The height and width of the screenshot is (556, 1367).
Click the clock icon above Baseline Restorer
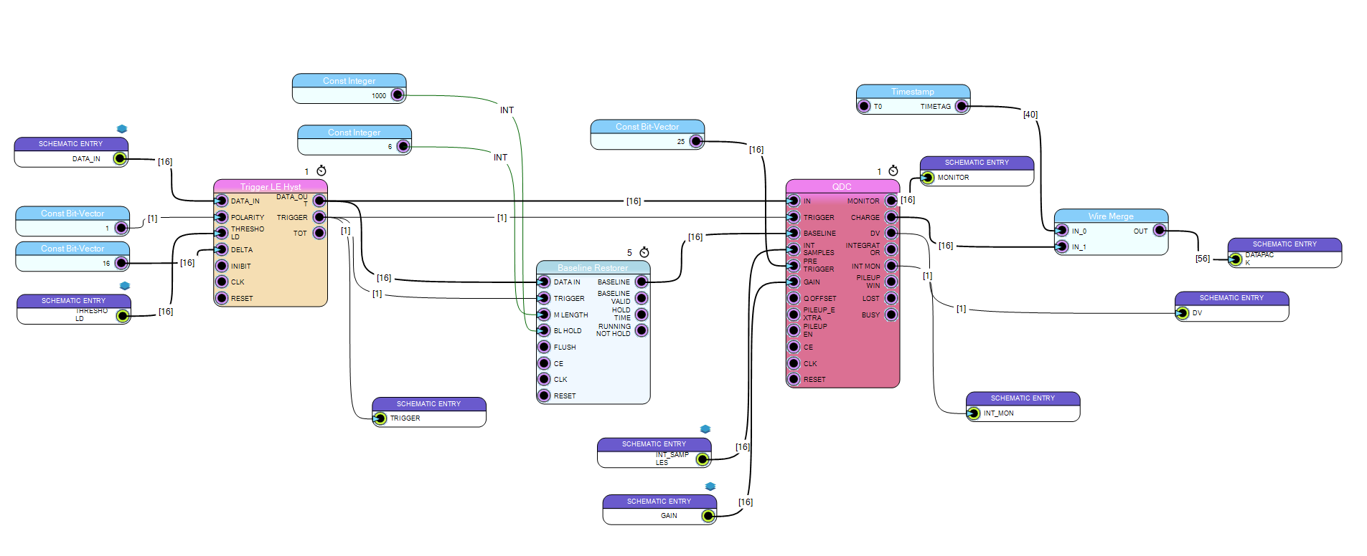[x=644, y=252]
